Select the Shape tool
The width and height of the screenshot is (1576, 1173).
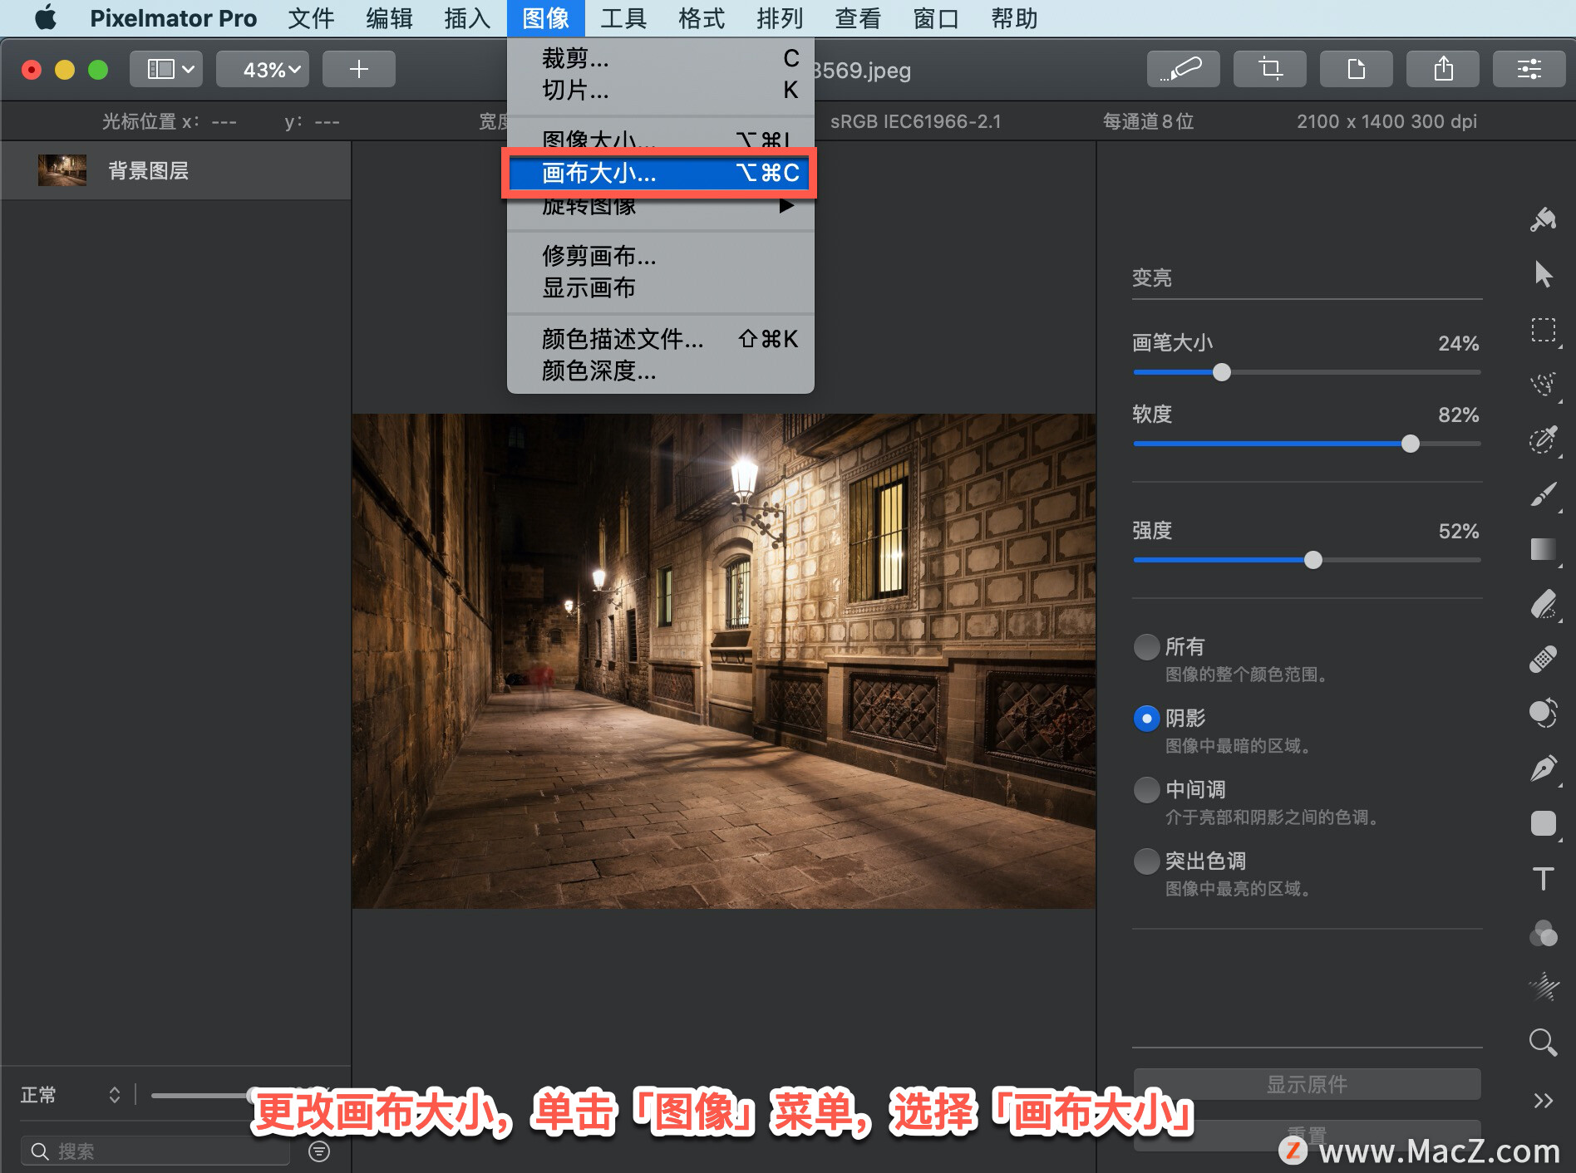[x=1544, y=823]
